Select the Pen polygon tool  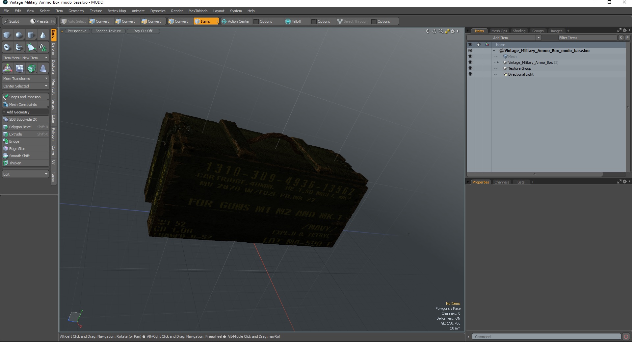coord(31,47)
